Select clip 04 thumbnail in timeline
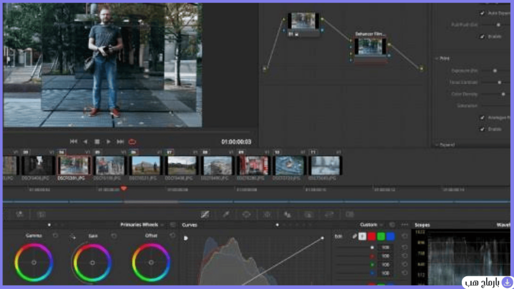Viewport: 514px width, 289px height. 74,165
